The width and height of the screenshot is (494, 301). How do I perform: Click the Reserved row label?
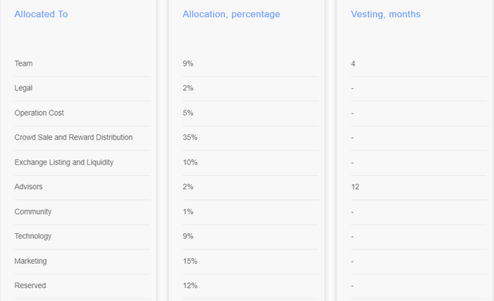pos(30,286)
